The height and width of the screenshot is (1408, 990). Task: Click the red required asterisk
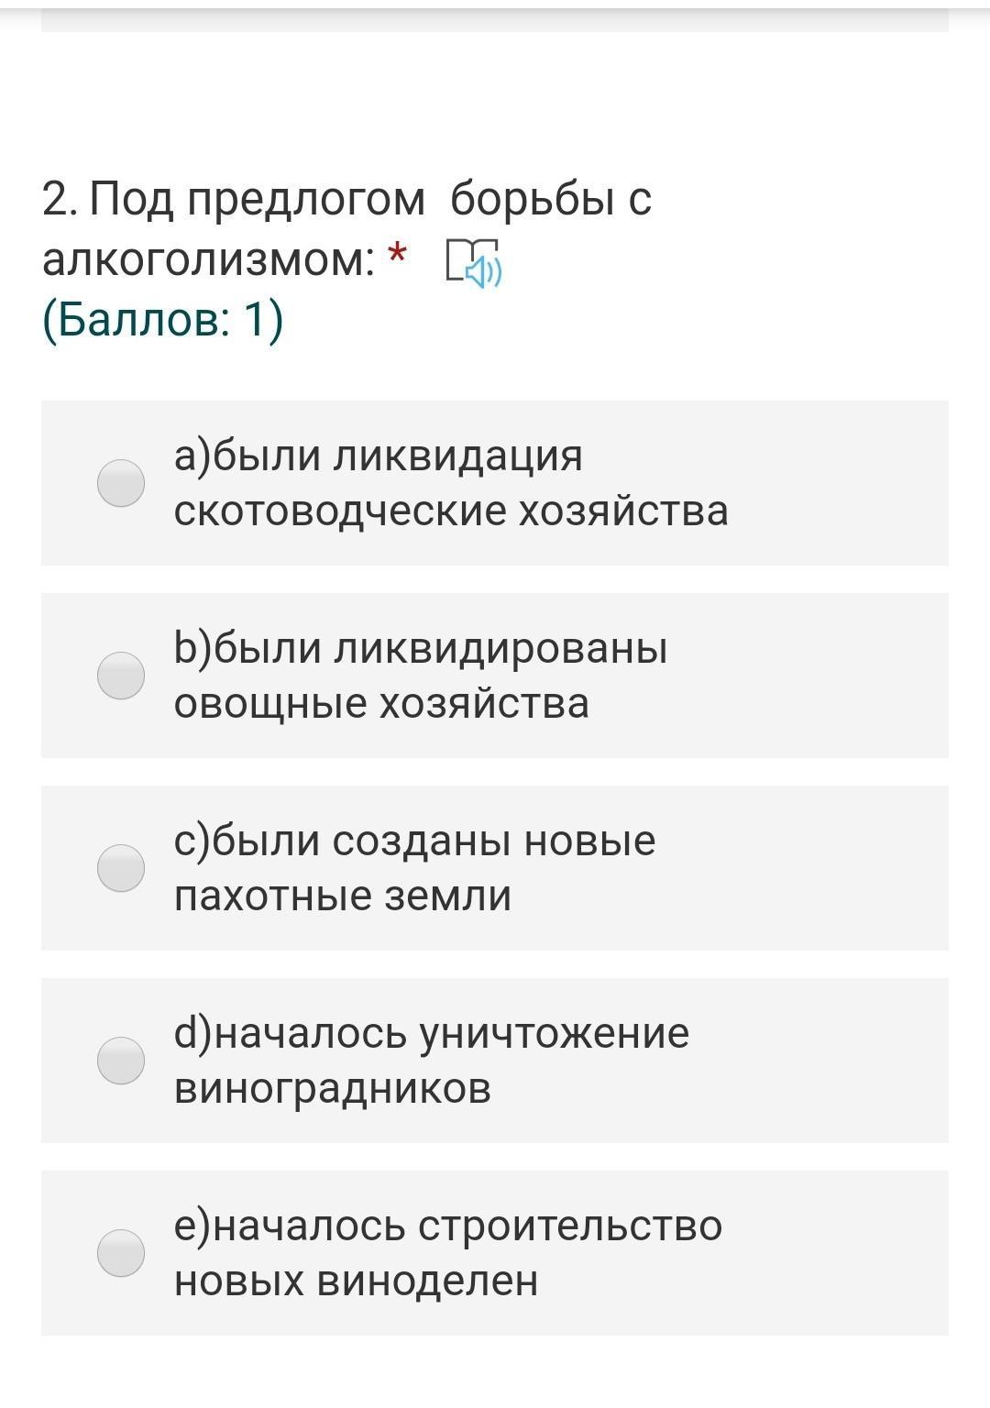[x=397, y=254]
